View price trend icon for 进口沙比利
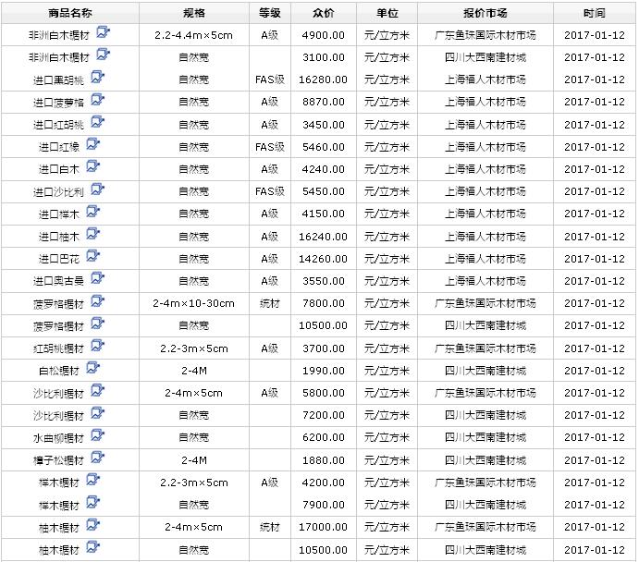The width and height of the screenshot is (639, 562). 97,189
